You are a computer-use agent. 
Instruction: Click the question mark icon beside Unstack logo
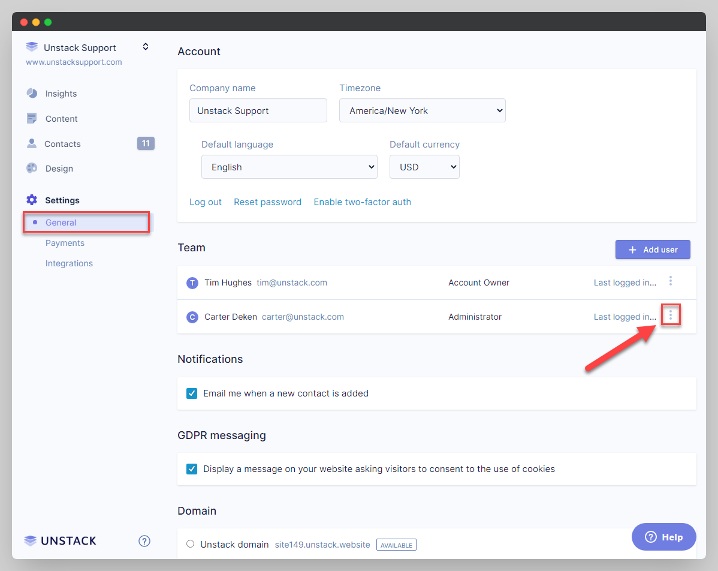click(x=144, y=541)
